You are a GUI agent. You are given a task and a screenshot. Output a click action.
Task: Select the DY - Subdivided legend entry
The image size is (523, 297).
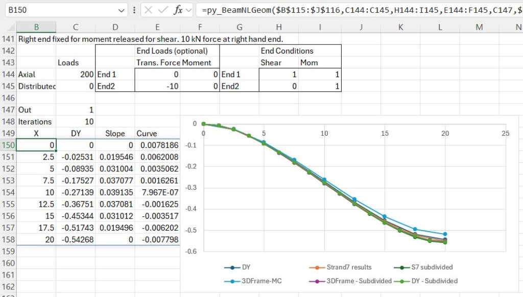(429, 281)
